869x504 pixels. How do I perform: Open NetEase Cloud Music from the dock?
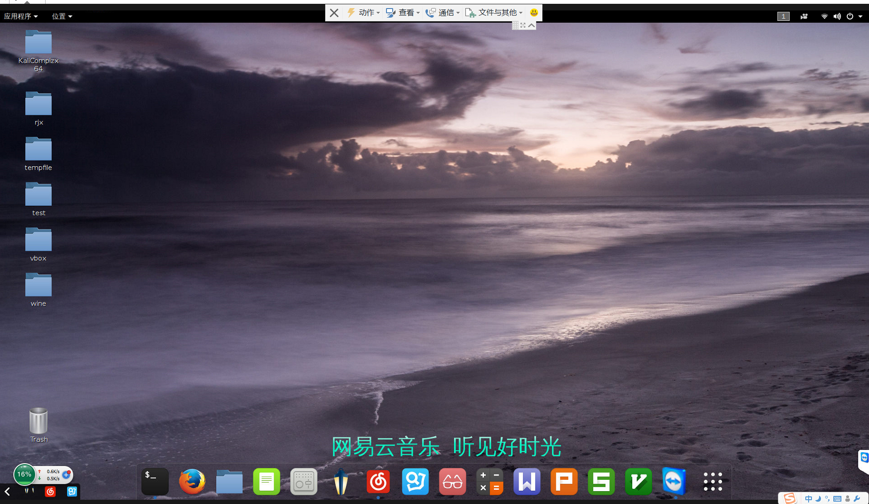(x=378, y=482)
